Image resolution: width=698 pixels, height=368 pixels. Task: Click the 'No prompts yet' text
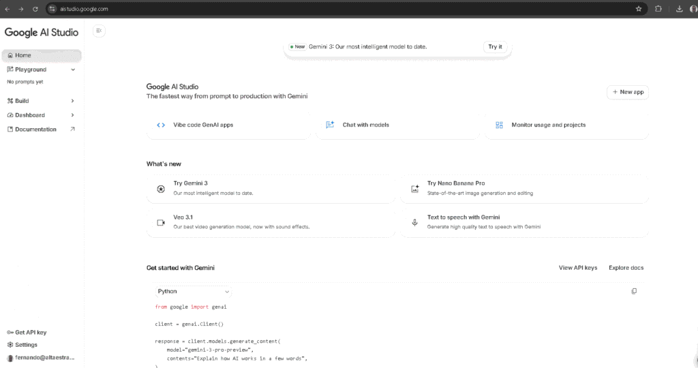pyautogui.click(x=25, y=82)
